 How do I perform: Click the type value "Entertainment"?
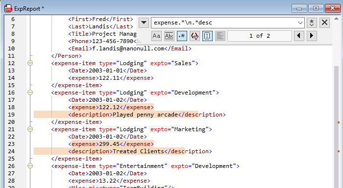click(142, 166)
